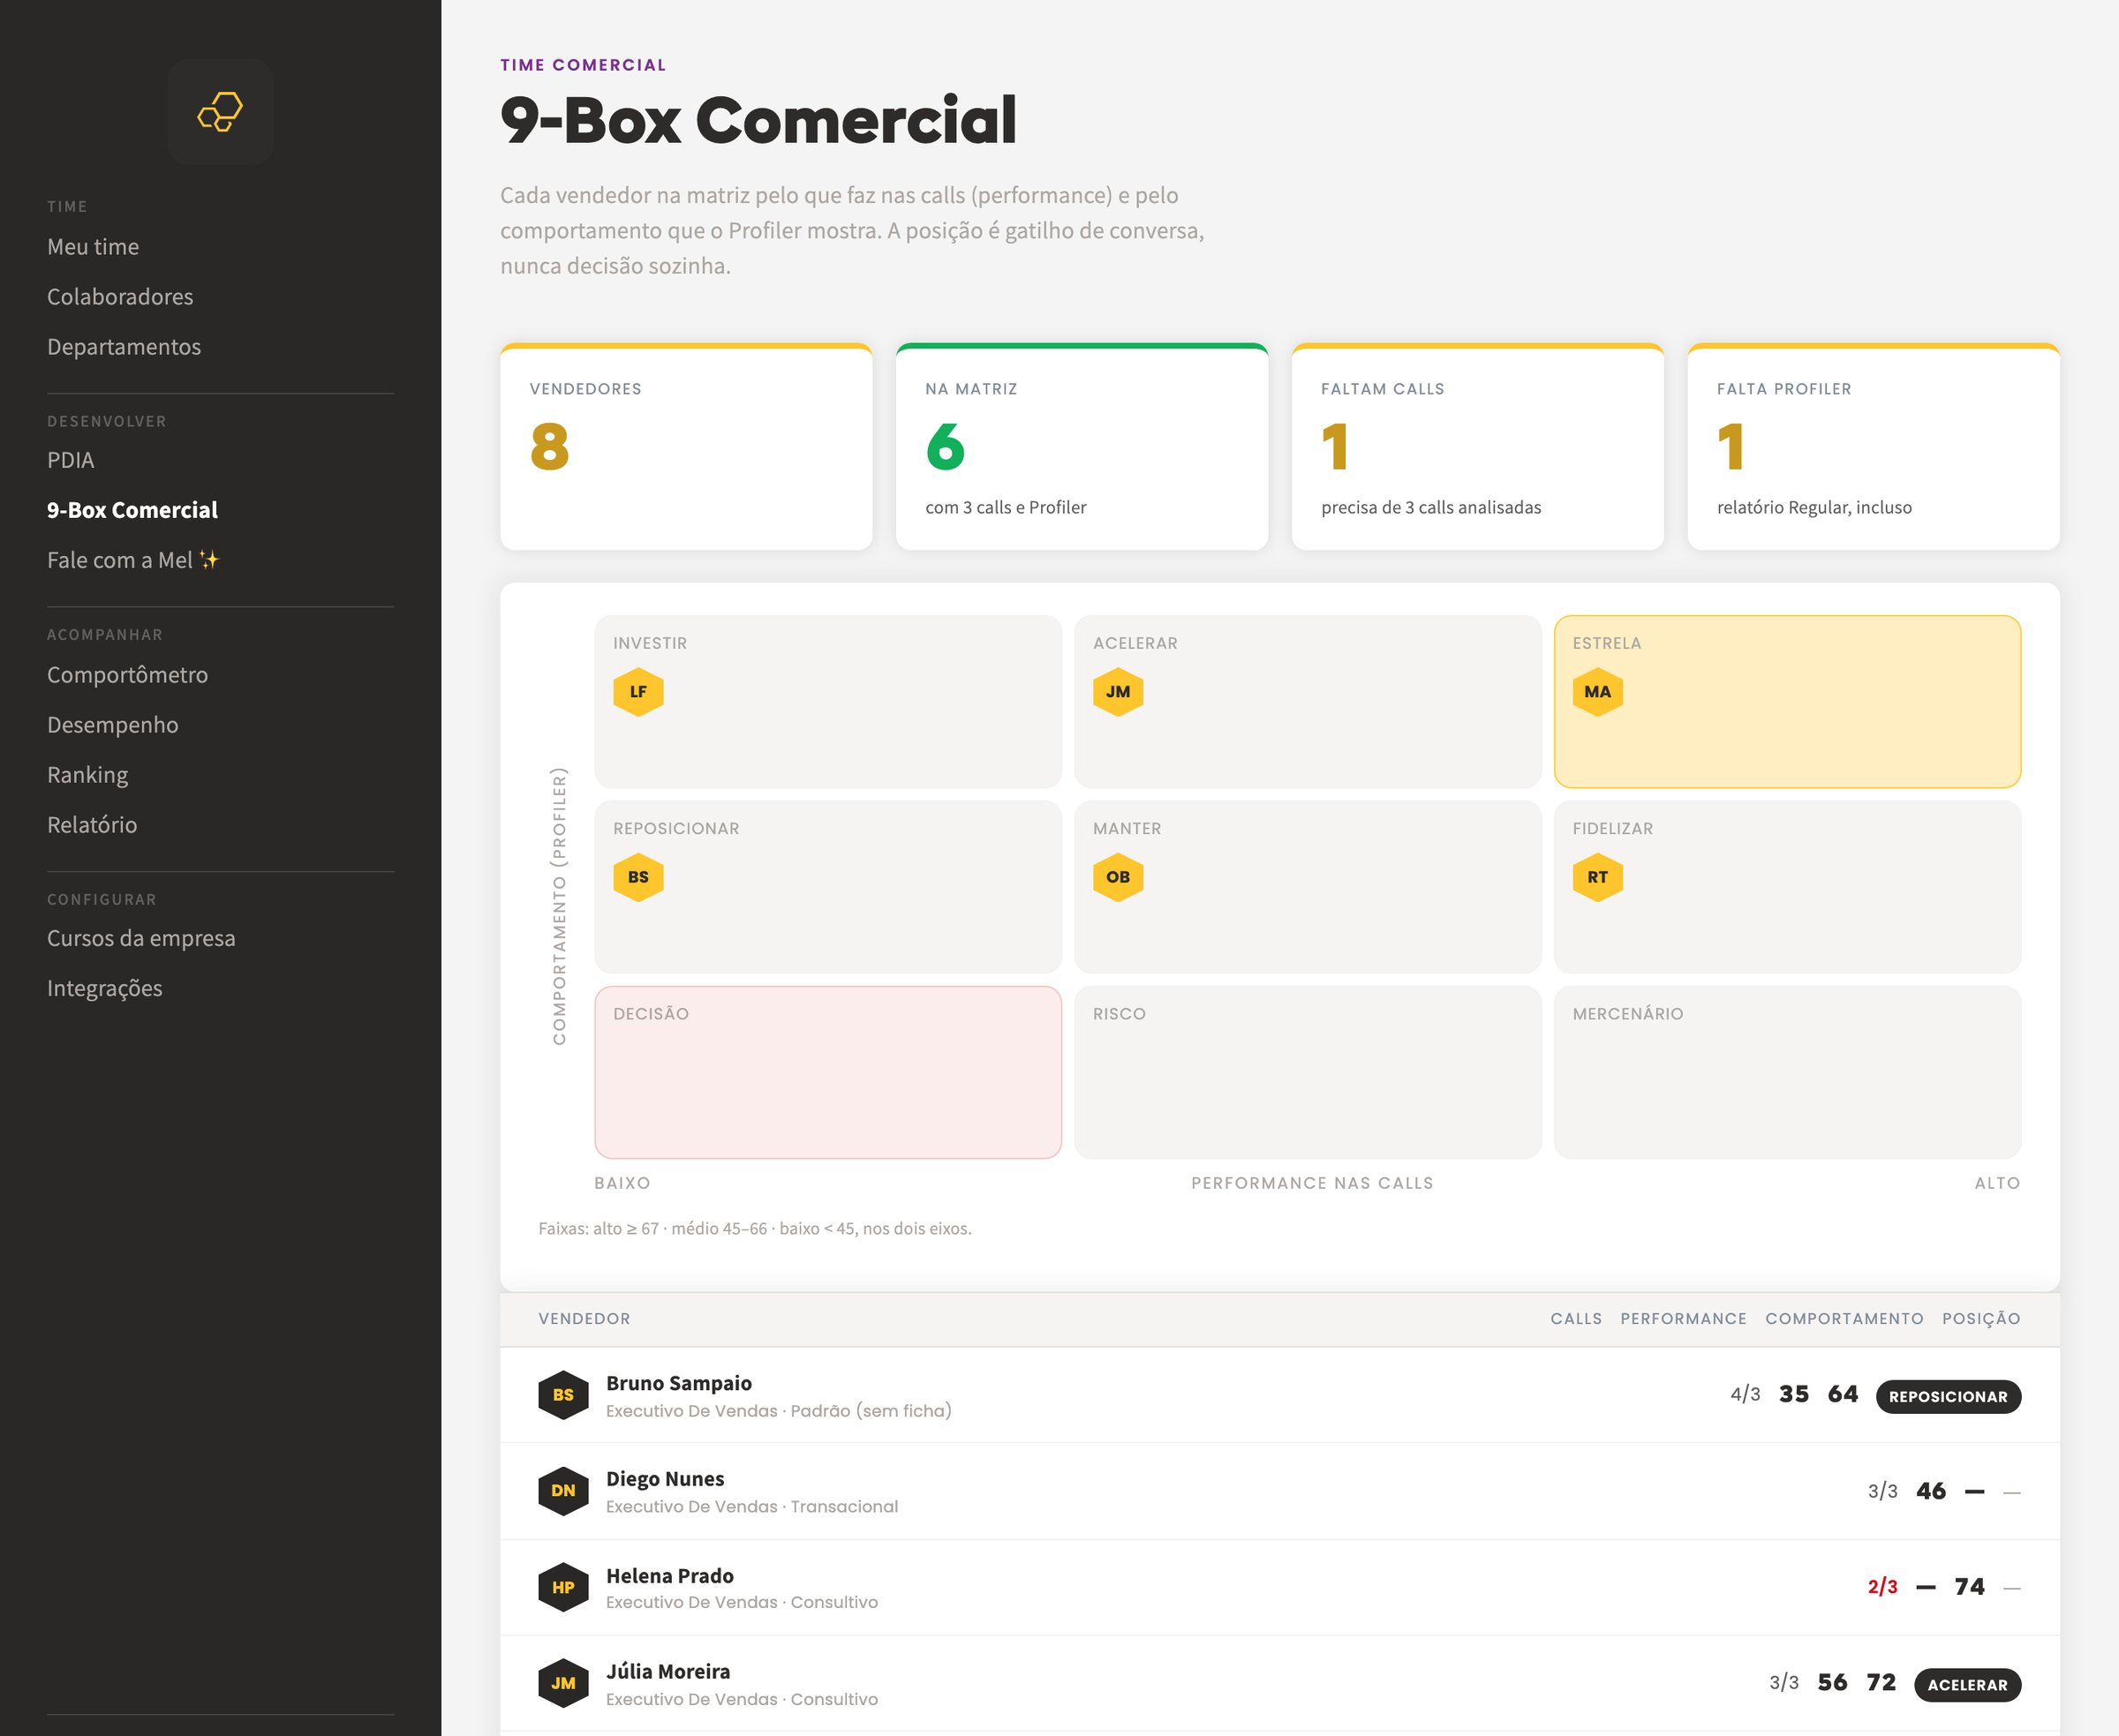Click Diego Nunes' DN avatar hexagon
The image size is (2119, 1736).
[x=563, y=1491]
